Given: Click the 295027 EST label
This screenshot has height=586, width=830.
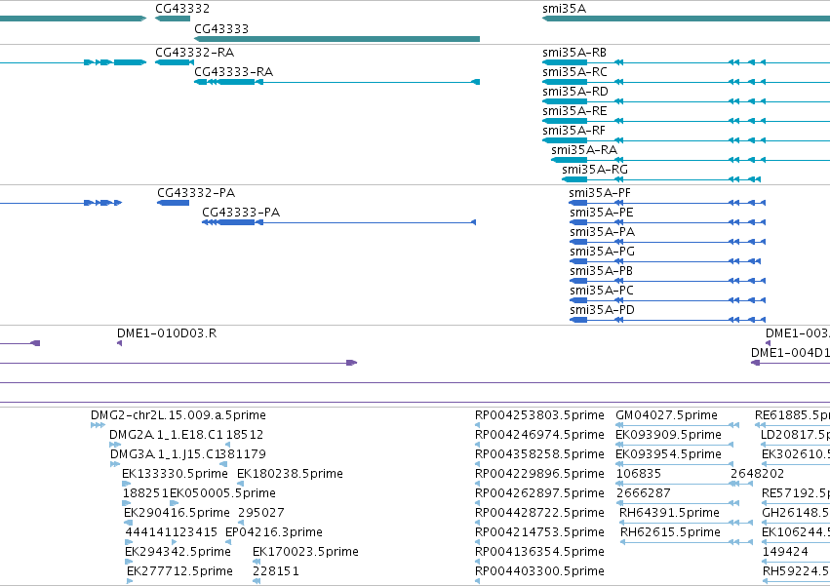Looking at the screenshot, I should point(261,513).
